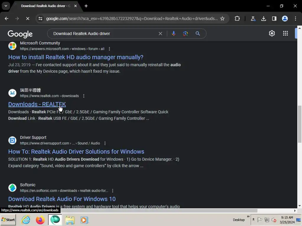Show hidden system tray icons
This screenshot has height=226, width=302.
click(253, 220)
